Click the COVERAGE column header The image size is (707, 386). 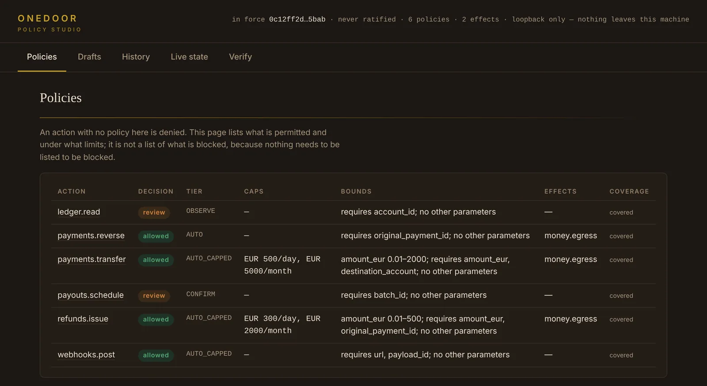(629, 191)
